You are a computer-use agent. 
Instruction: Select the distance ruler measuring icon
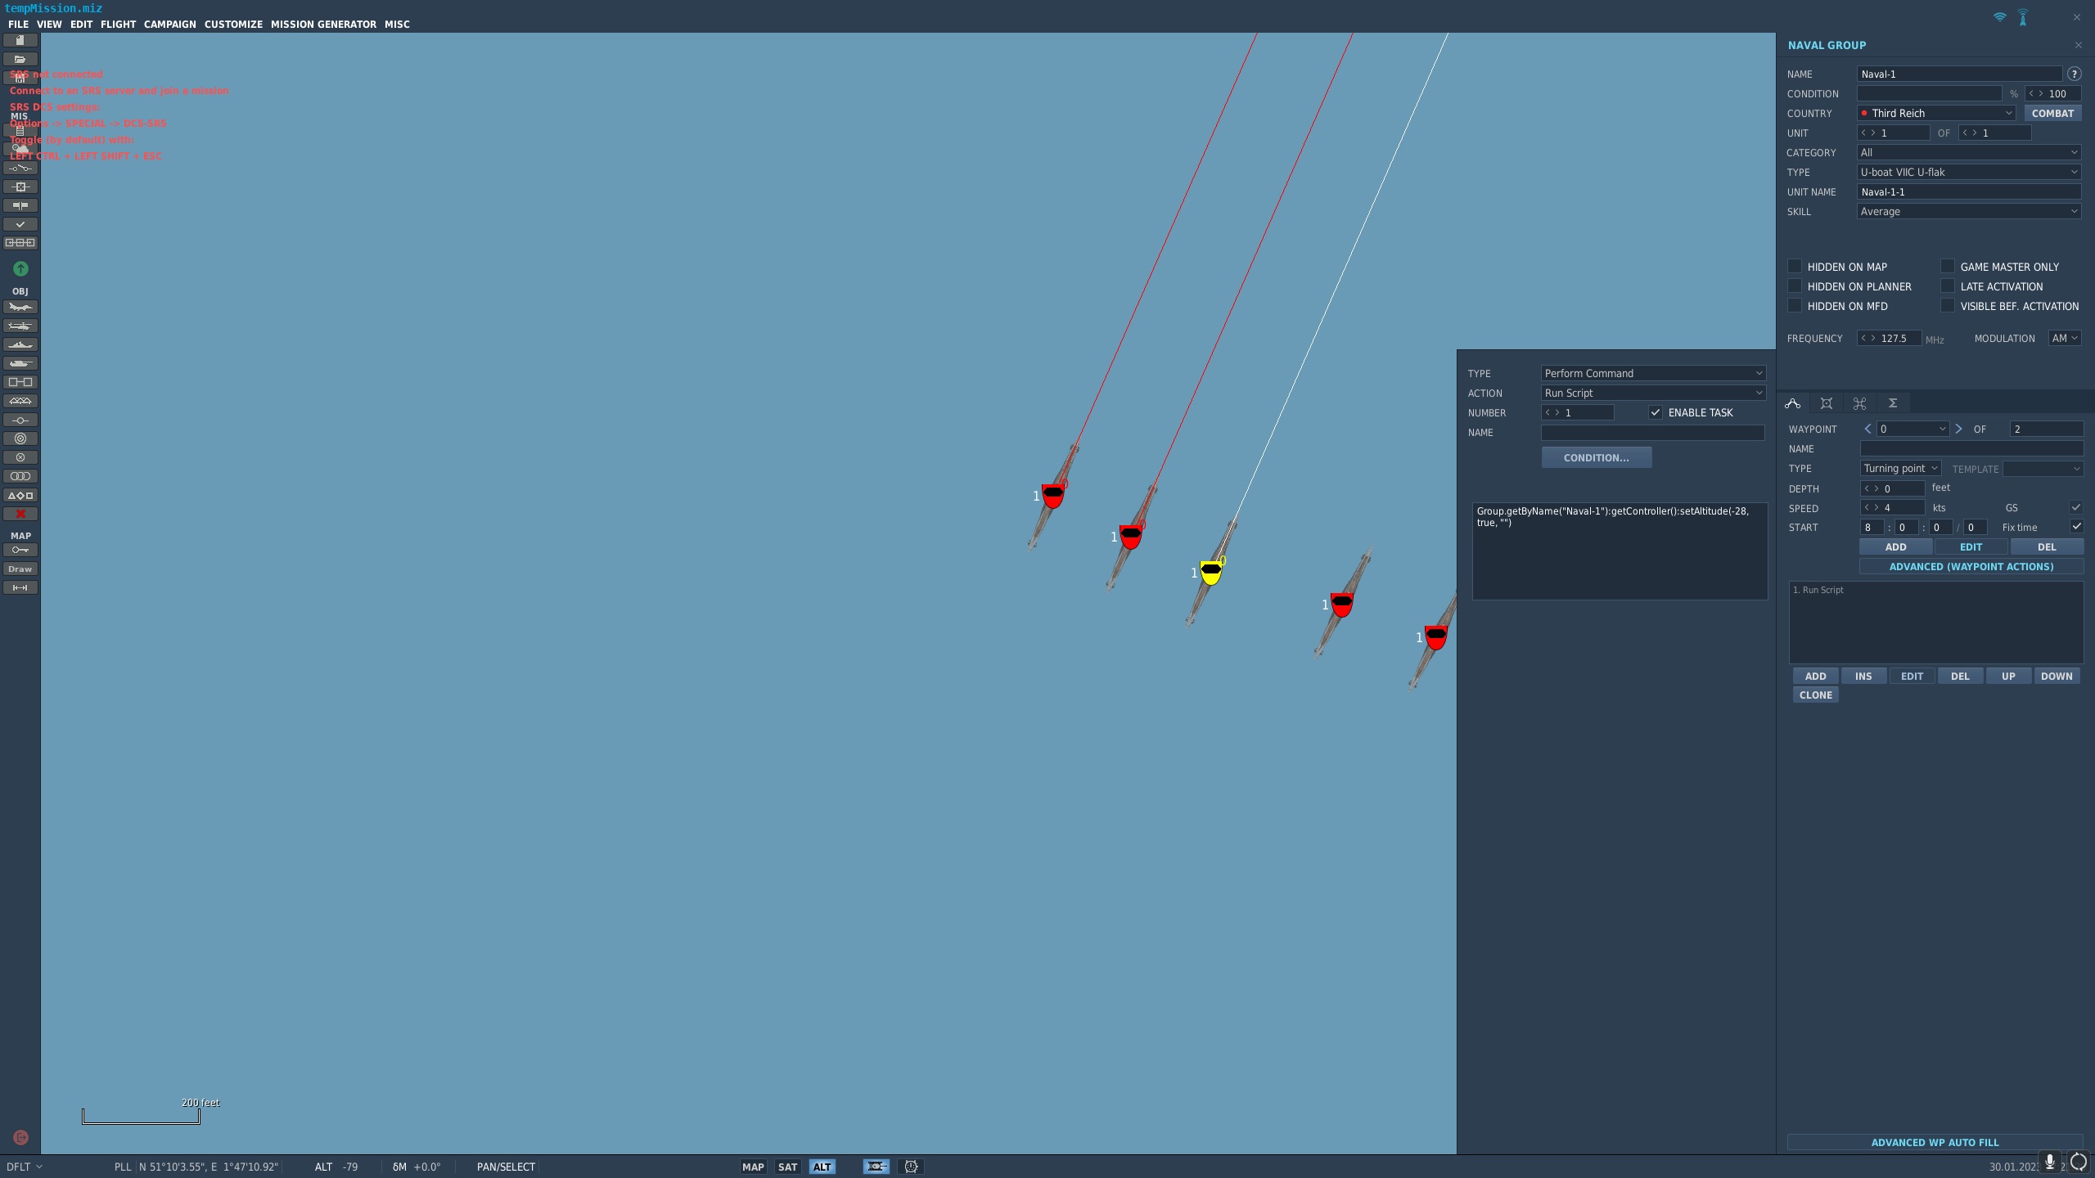(20, 588)
